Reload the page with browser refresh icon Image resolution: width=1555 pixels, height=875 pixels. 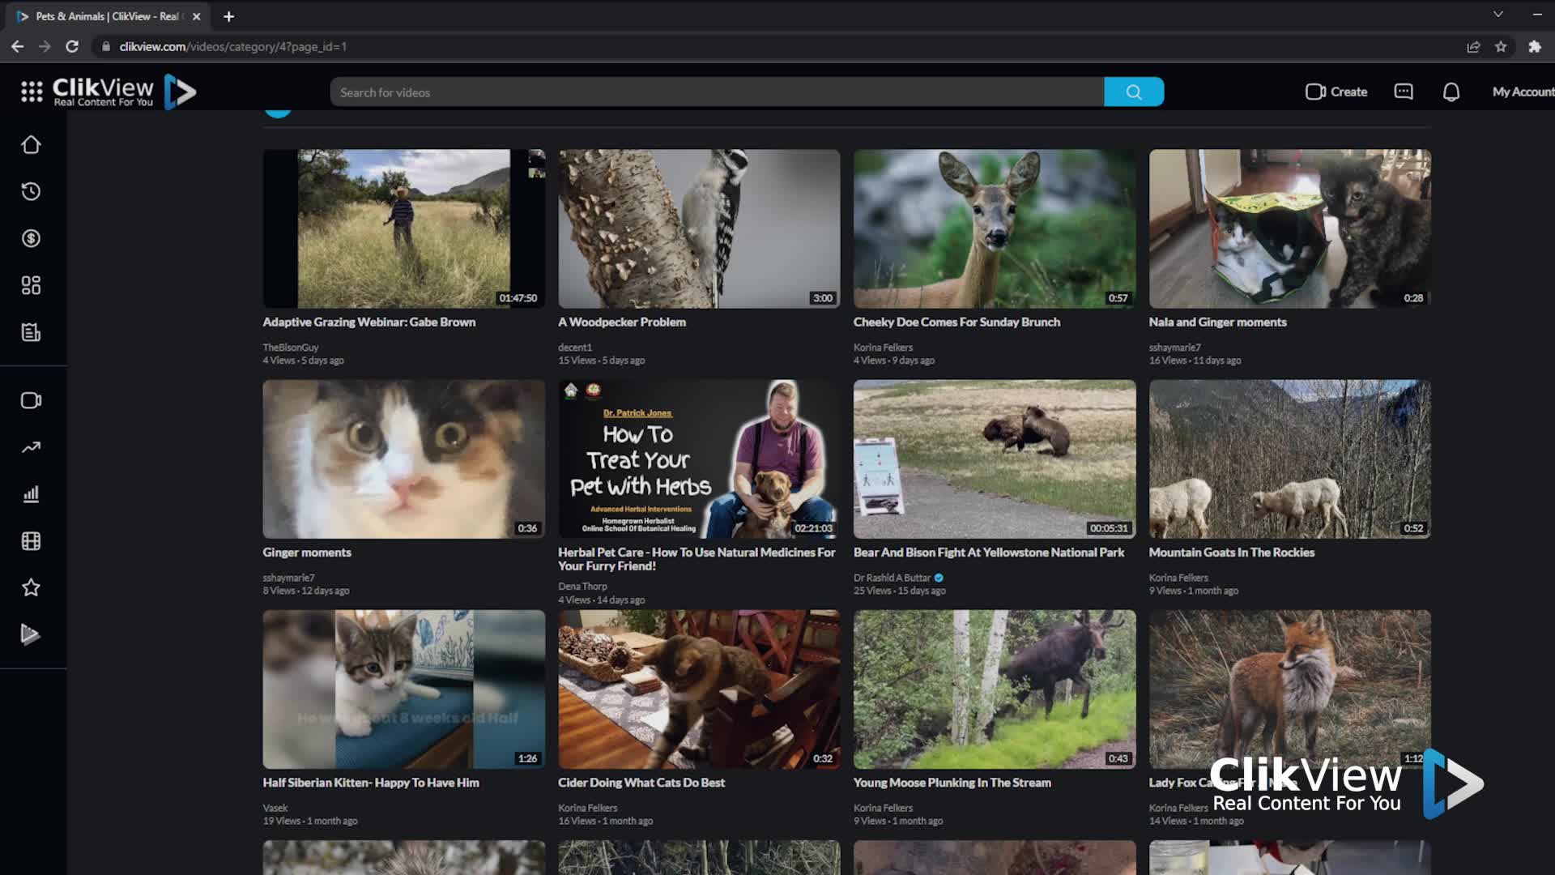pos(72,47)
